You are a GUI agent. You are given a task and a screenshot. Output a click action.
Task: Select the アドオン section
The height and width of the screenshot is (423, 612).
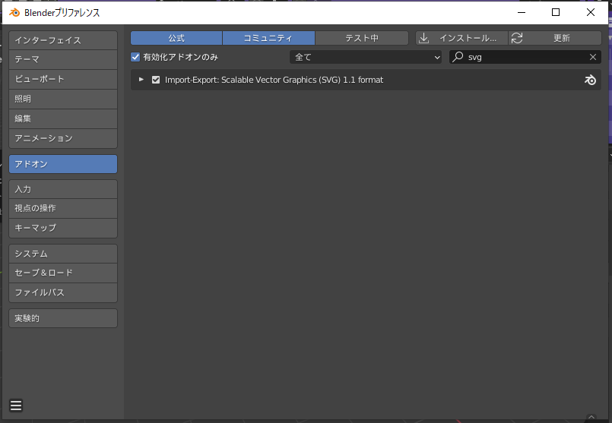point(63,164)
